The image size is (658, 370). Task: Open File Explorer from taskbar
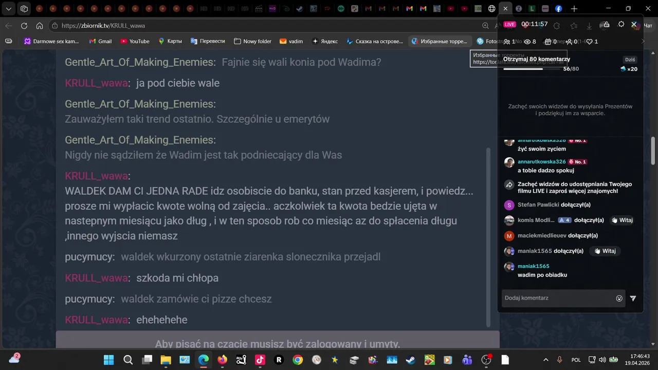pyautogui.click(x=166, y=360)
